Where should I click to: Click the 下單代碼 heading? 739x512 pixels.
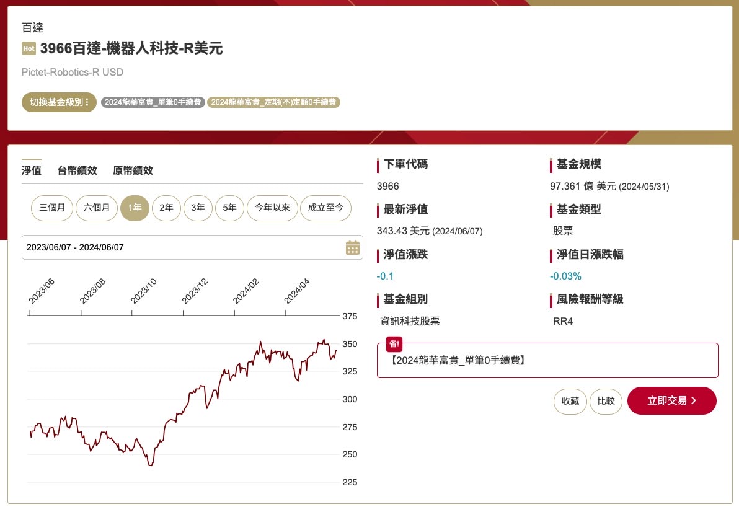point(406,164)
